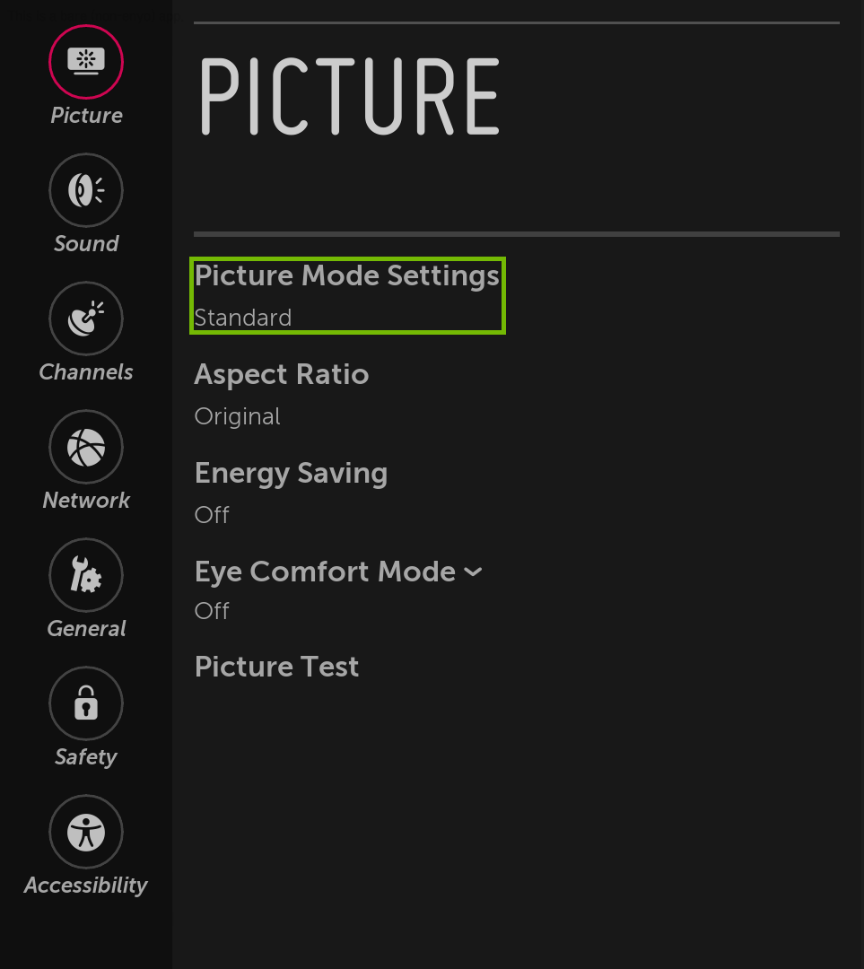
Task: Select Original under Aspect Ratio
Action: tap(237, 416)
